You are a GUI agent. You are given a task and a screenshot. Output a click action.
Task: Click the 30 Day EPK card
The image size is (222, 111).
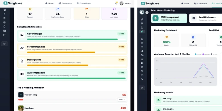[x=193, y=41]
